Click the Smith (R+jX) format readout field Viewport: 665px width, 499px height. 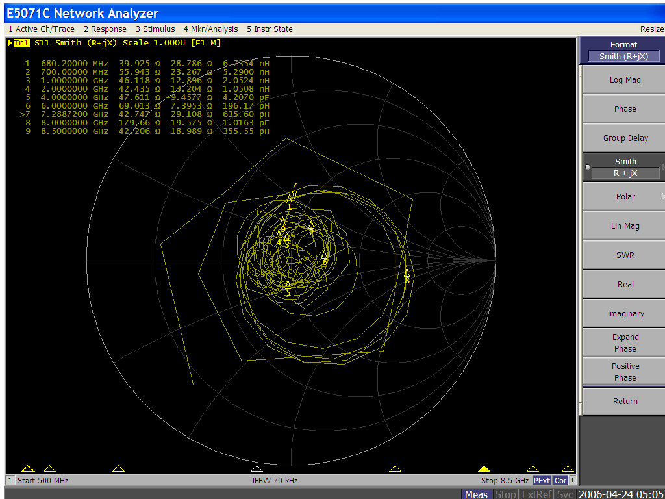click(x=623, y=56)
